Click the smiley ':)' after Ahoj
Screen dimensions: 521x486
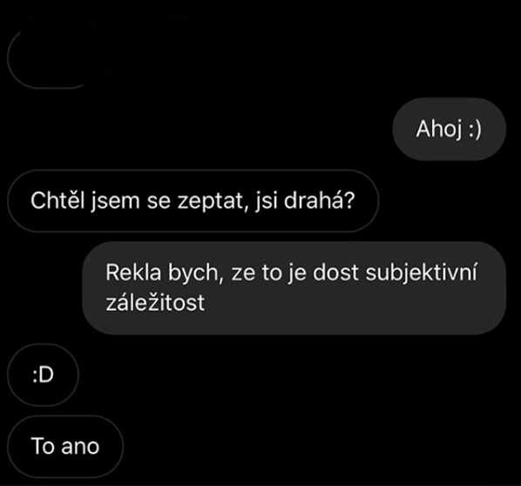pyautogui.click(x=475, y=130)
